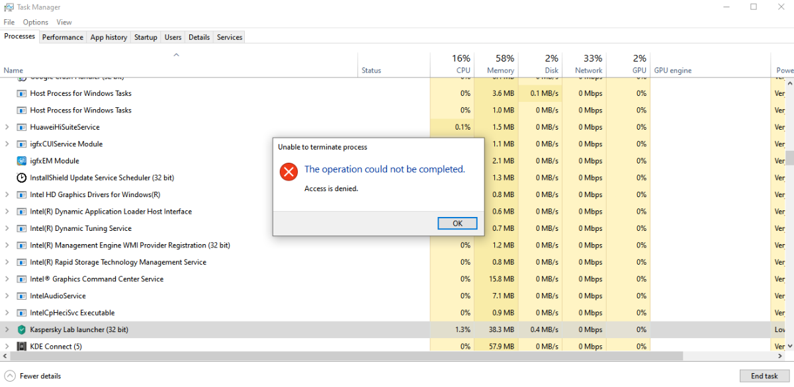Switch to the Details tab
This screenshot has height=387, width=794.
pyautogui.click(x=199, y=37)
